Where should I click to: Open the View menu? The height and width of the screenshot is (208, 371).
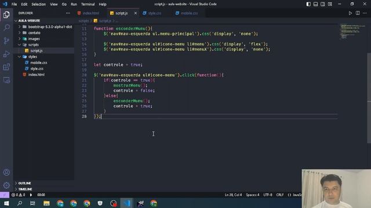[54, 4]
